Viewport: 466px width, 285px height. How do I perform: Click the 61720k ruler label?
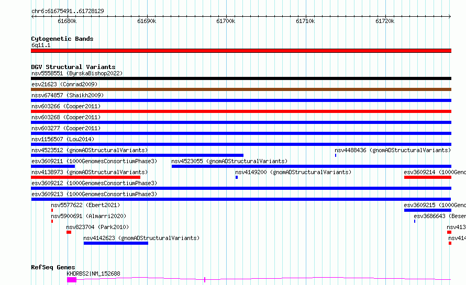(x=385, y=21)
